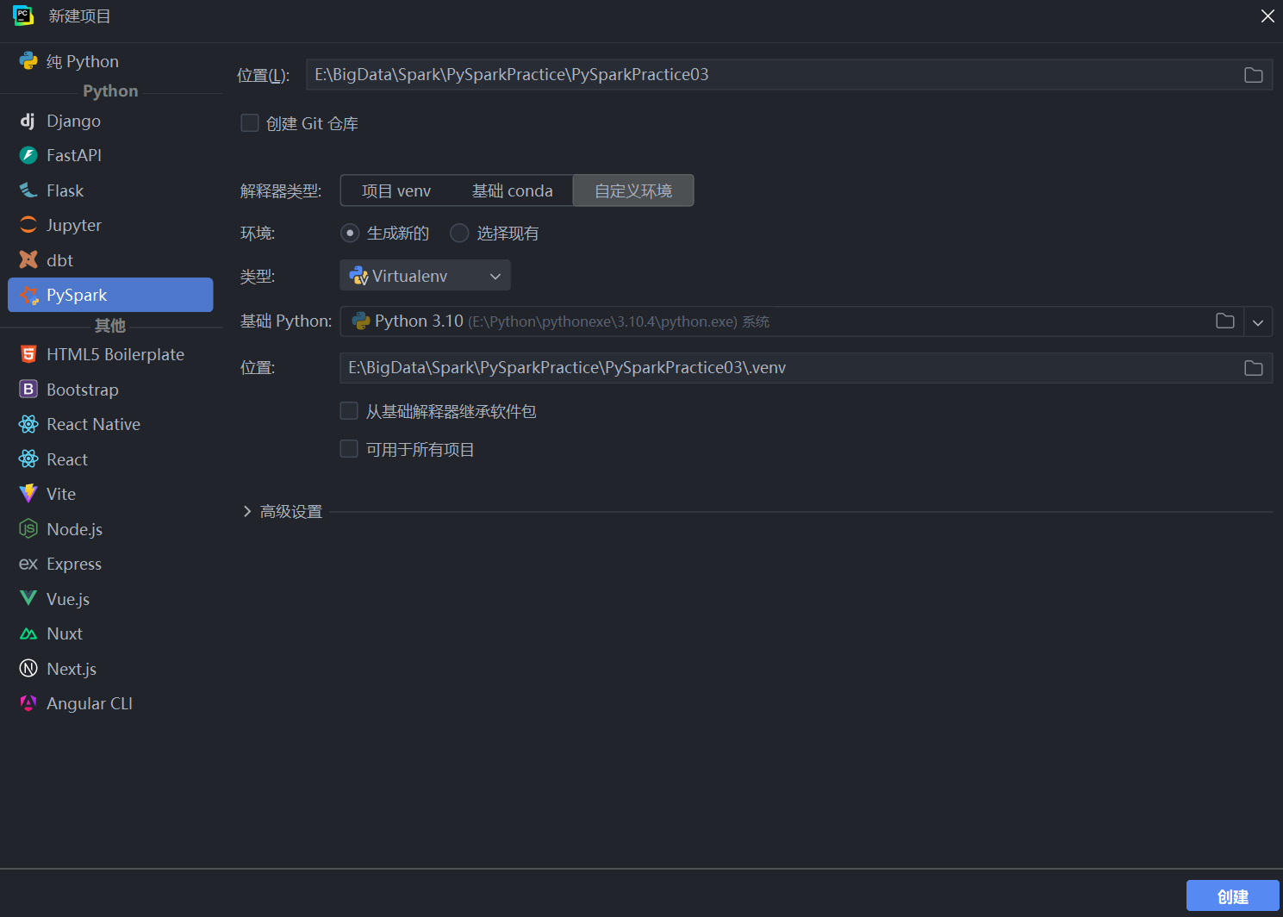Expand the 高级设置 section
Screen dimensions: 1283x917
(x=247, y=511)
